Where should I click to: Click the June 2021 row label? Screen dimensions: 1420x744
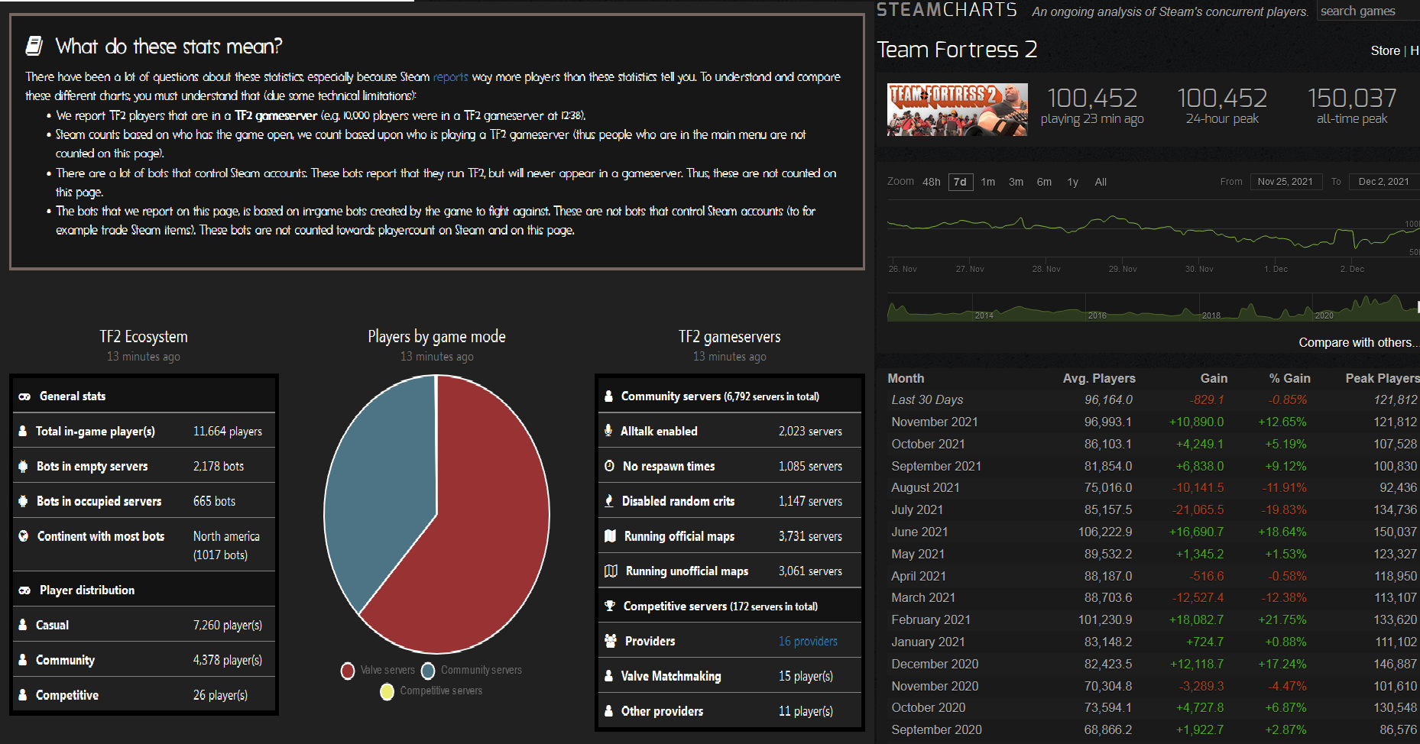pos(919,532)
